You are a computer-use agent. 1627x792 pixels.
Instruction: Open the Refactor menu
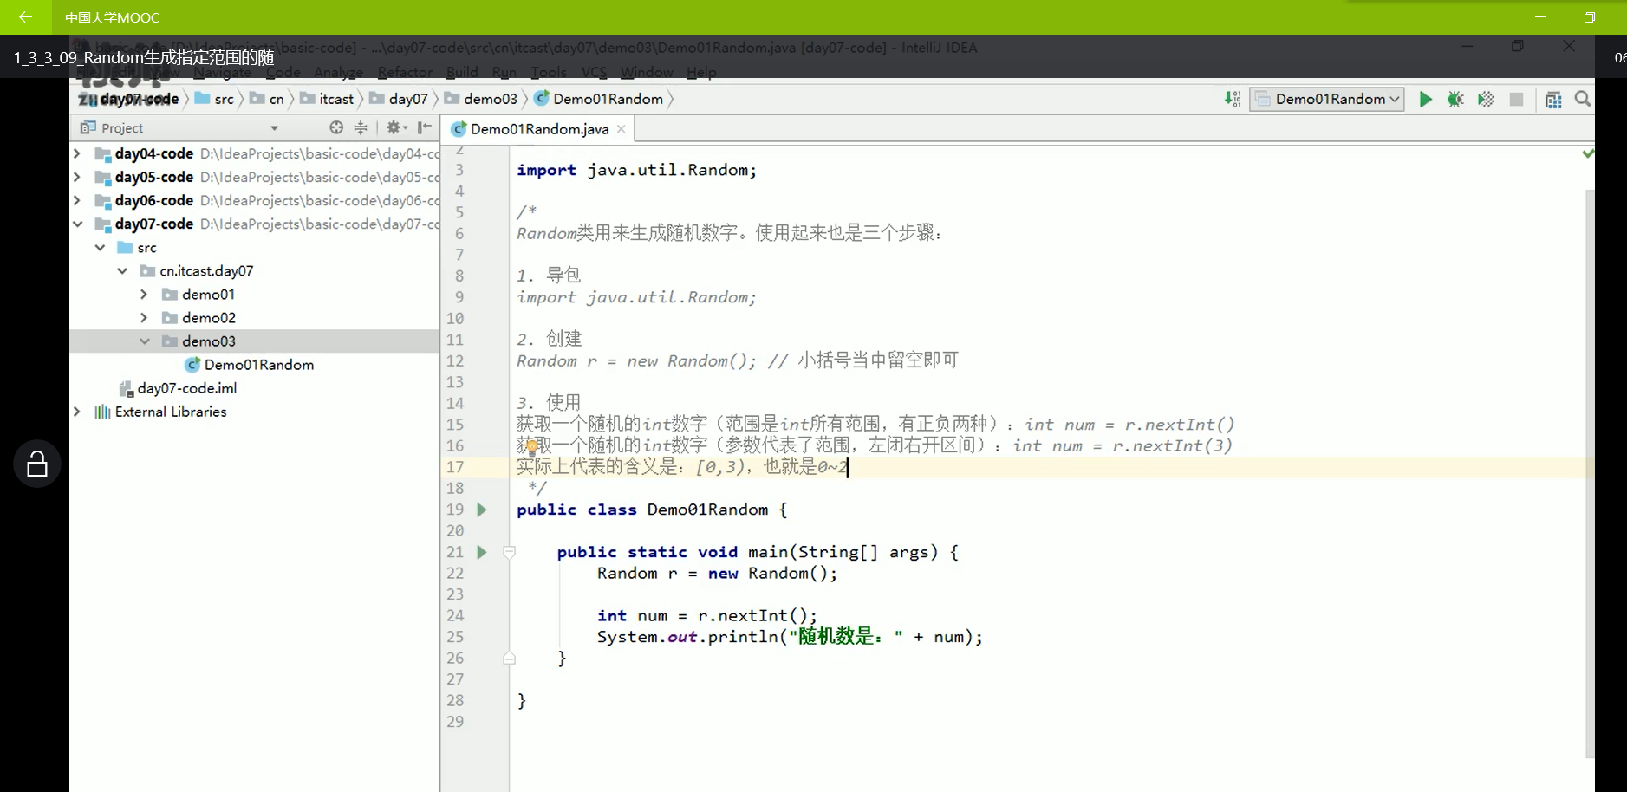405,72
